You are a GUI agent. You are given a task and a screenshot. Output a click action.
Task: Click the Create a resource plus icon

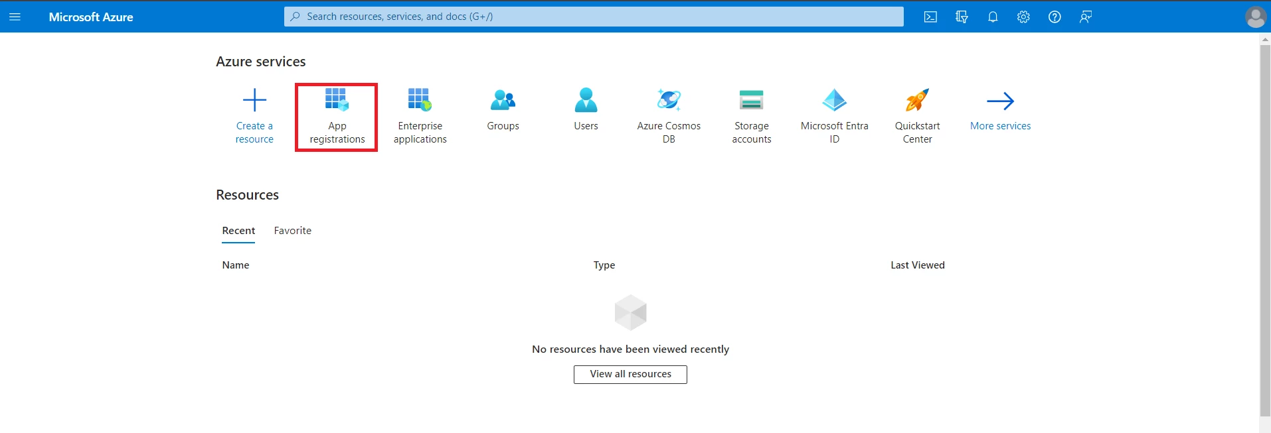tap(254, 100)
